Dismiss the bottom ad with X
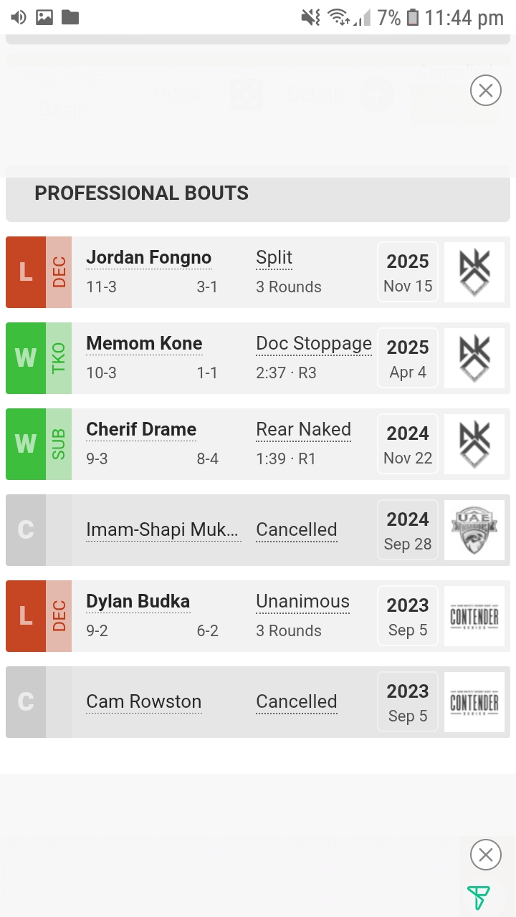The width and height of the screenshot is (516, 917). (x=485, y=855)
